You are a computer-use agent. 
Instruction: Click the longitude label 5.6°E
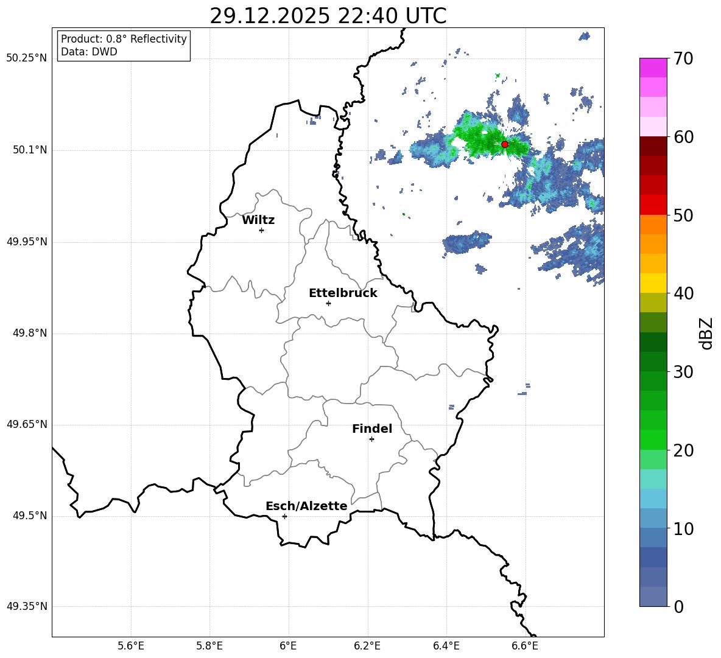131,646
